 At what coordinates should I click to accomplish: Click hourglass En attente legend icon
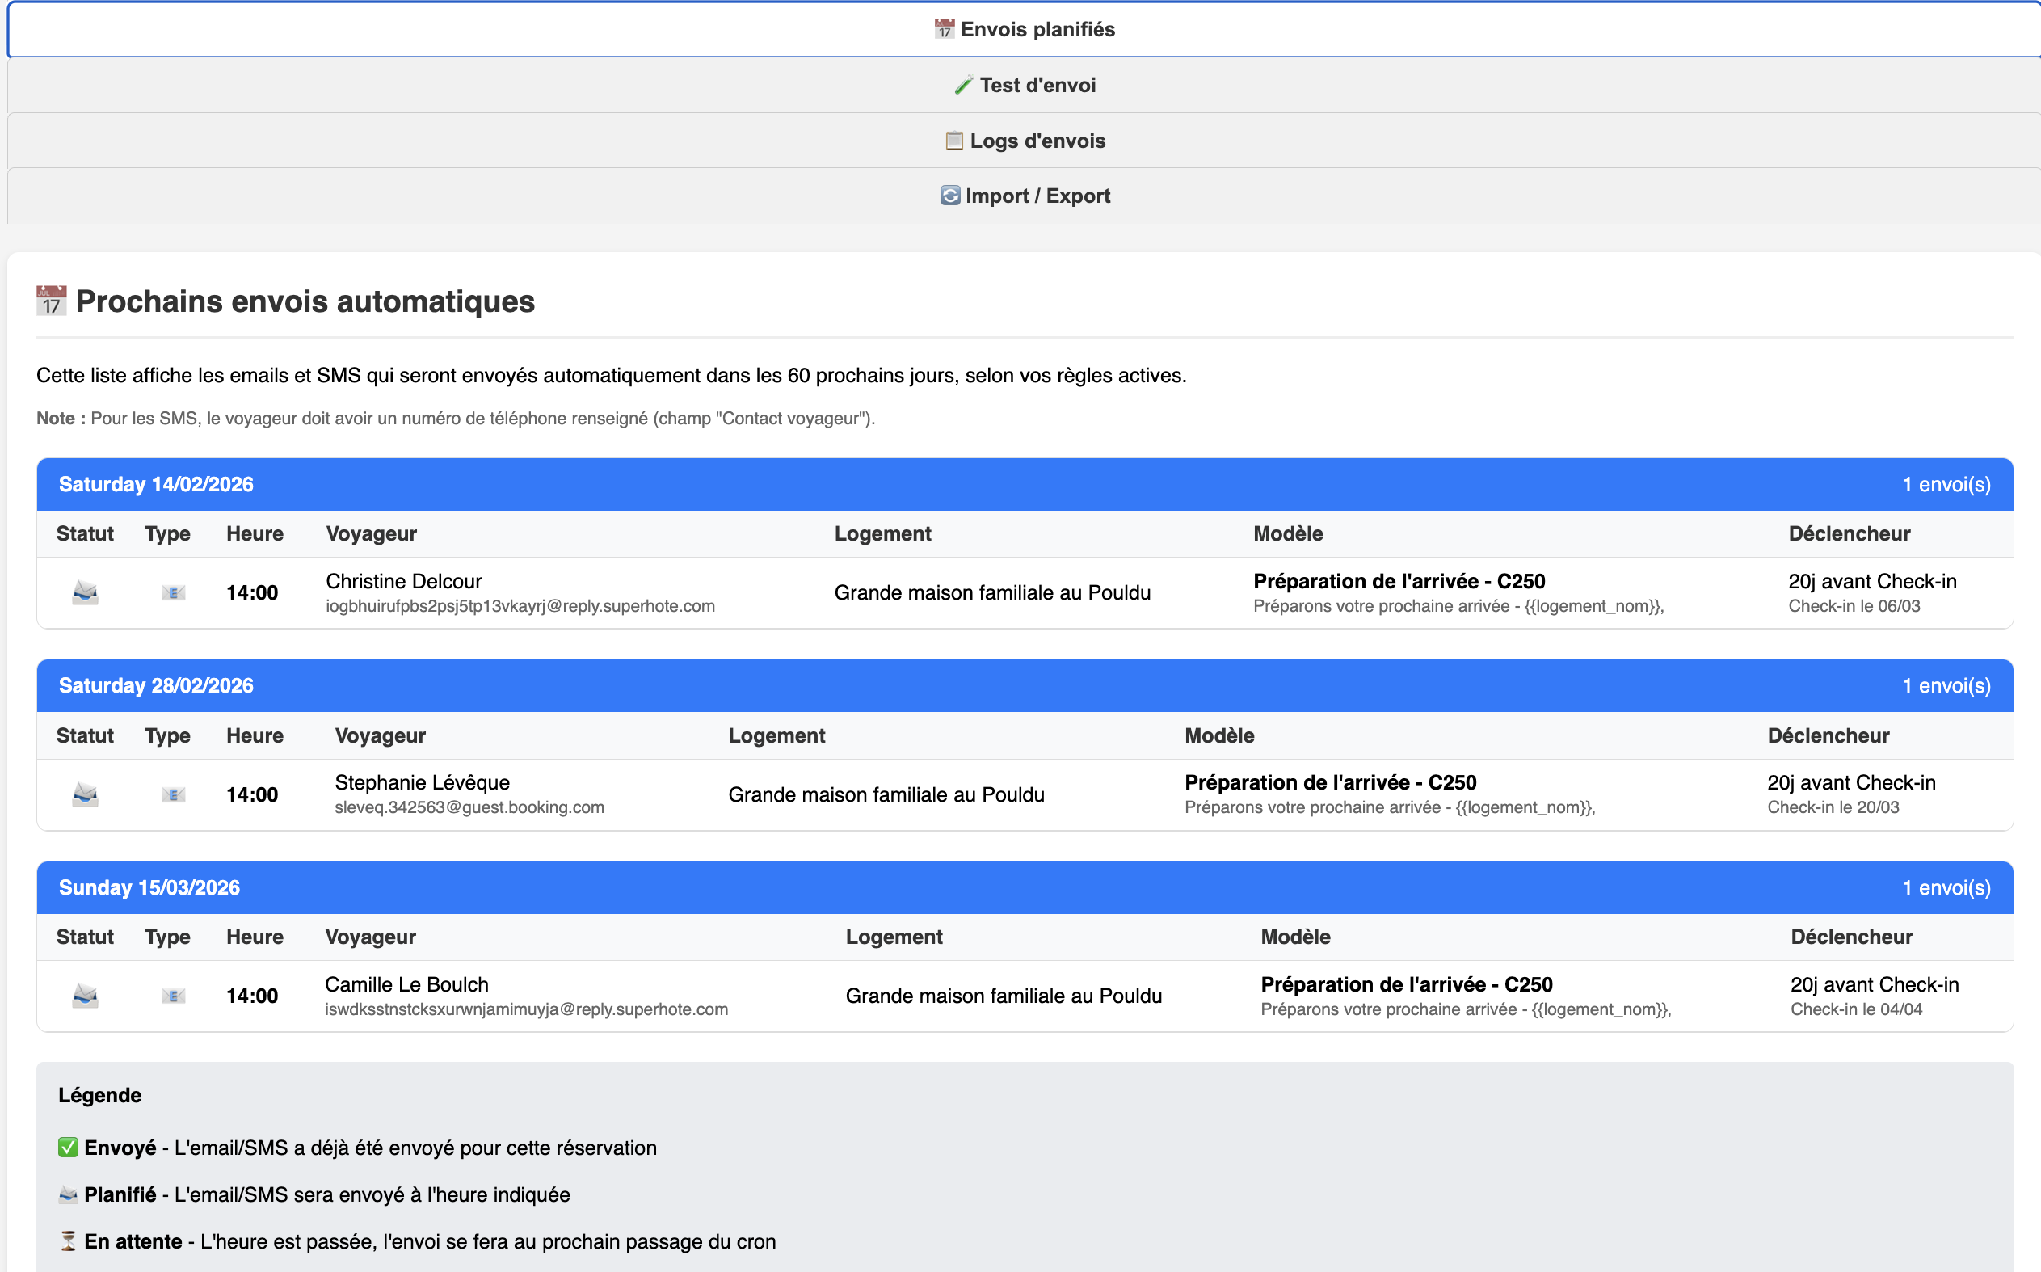[x=68, y=1240]
